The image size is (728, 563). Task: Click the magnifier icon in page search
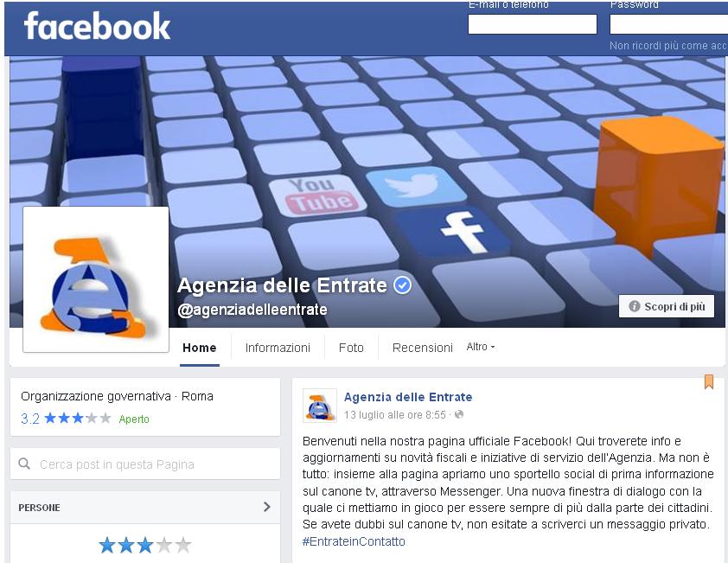24,464
